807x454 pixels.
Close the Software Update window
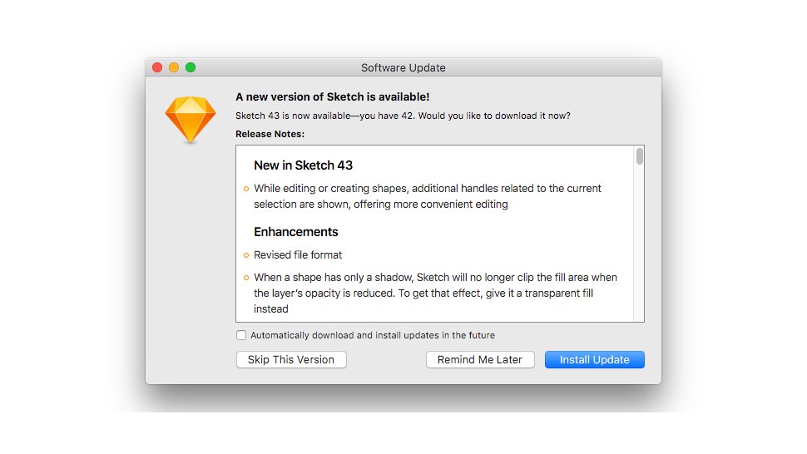click(157, 67)
